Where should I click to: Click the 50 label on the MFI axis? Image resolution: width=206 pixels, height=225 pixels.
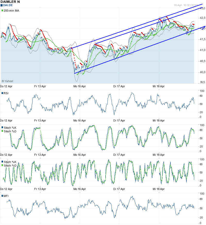click(x=201, y=208)
